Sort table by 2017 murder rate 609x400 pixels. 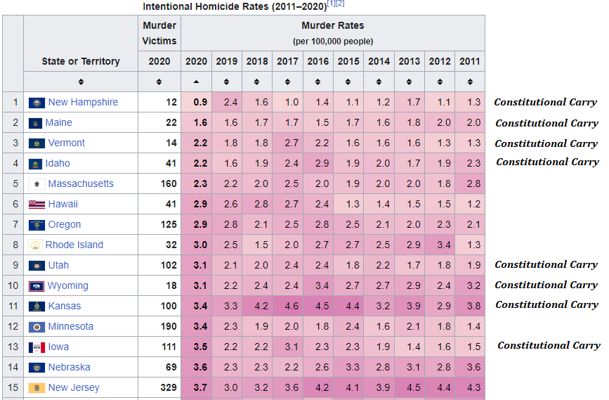point(287,82)
